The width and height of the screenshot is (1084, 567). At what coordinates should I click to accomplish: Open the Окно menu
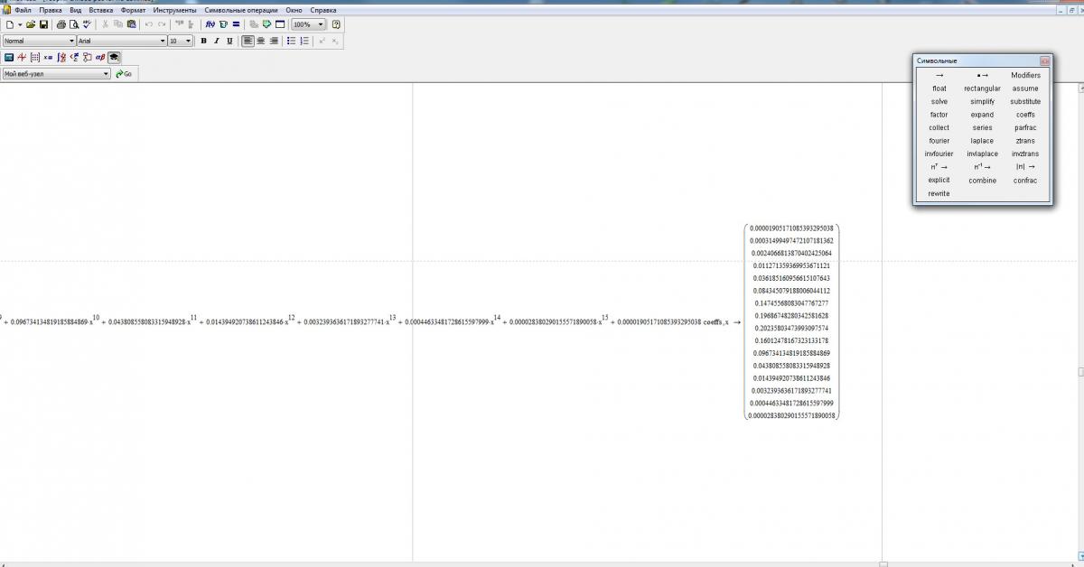tap(294, 10)
